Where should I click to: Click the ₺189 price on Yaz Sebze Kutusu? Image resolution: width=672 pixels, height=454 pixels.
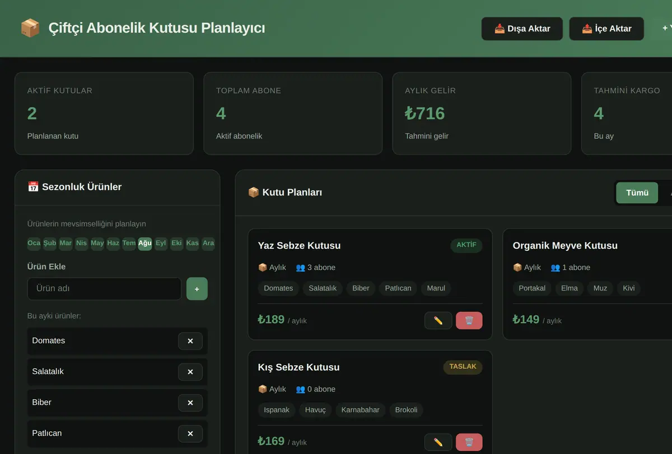pyautogui.click(x=271, y=320)
